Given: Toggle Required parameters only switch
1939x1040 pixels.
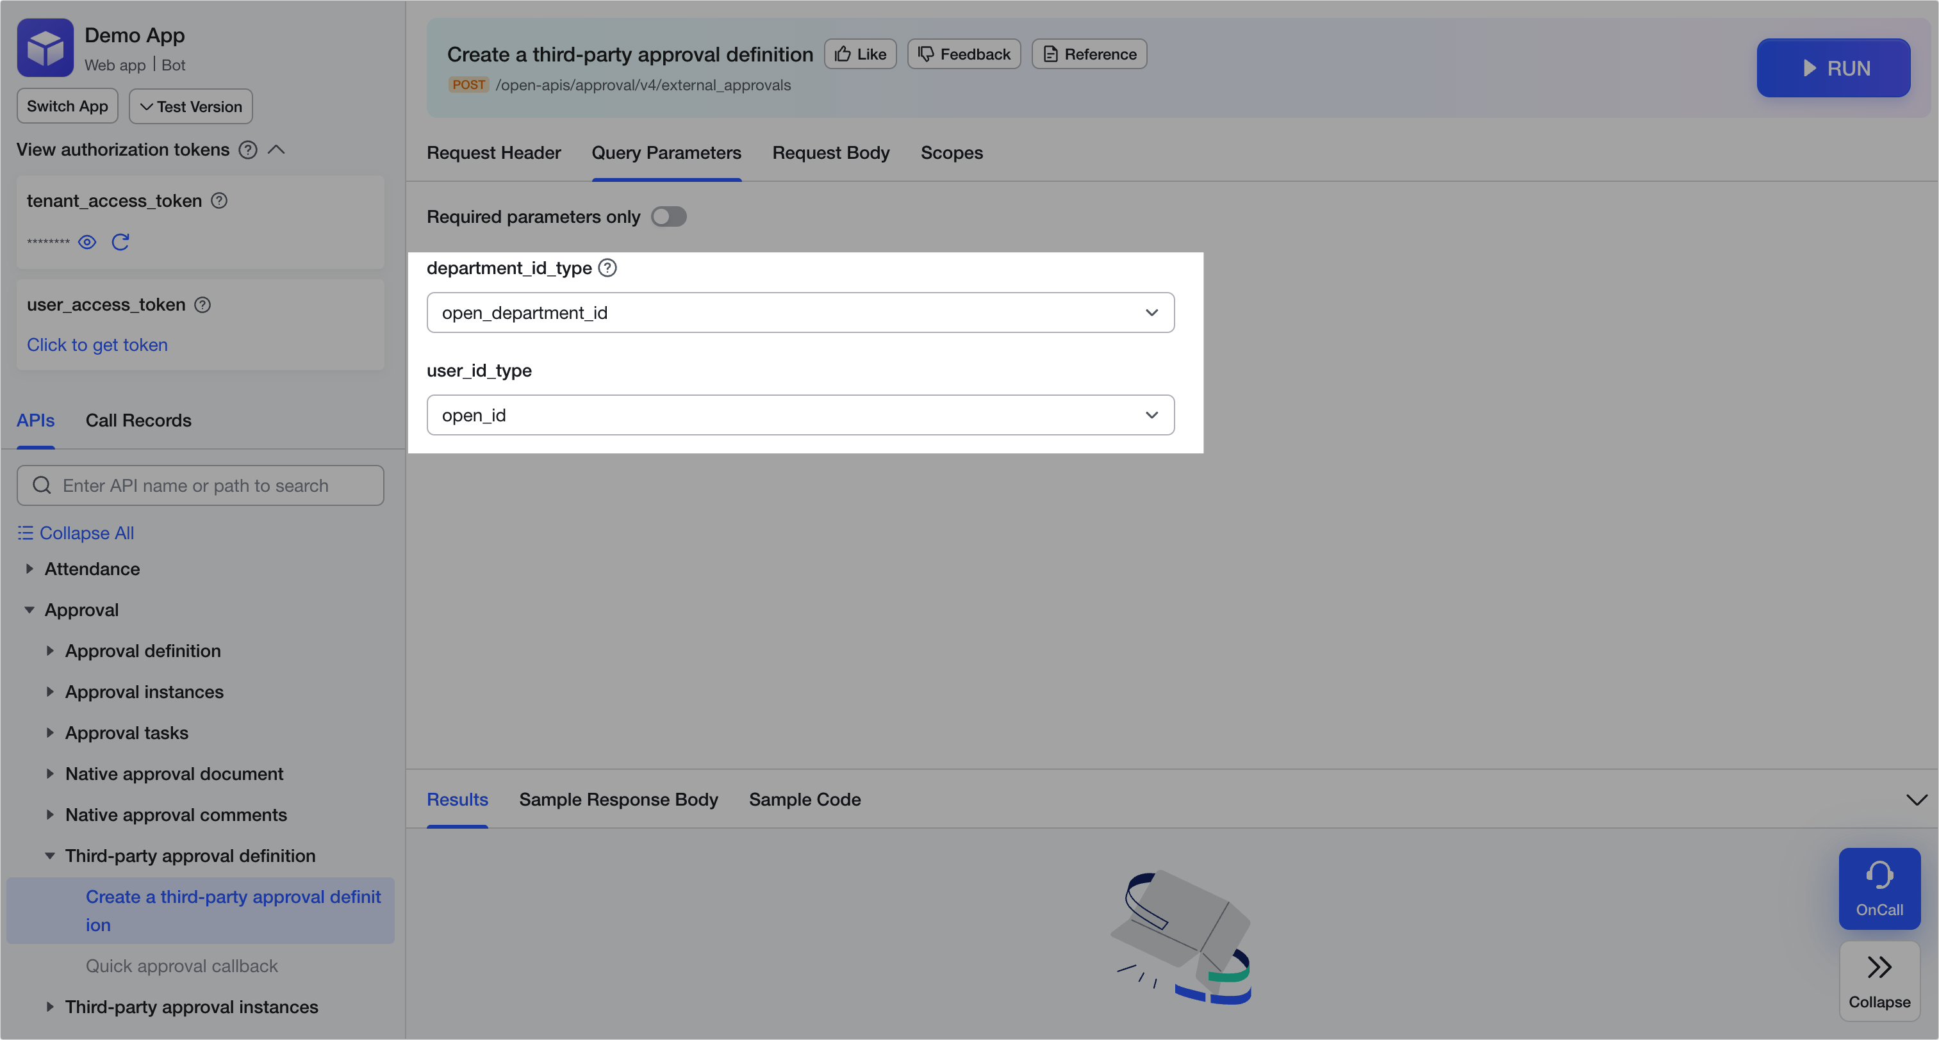Looking at the screenshot, I should click(x=668, y=216).
